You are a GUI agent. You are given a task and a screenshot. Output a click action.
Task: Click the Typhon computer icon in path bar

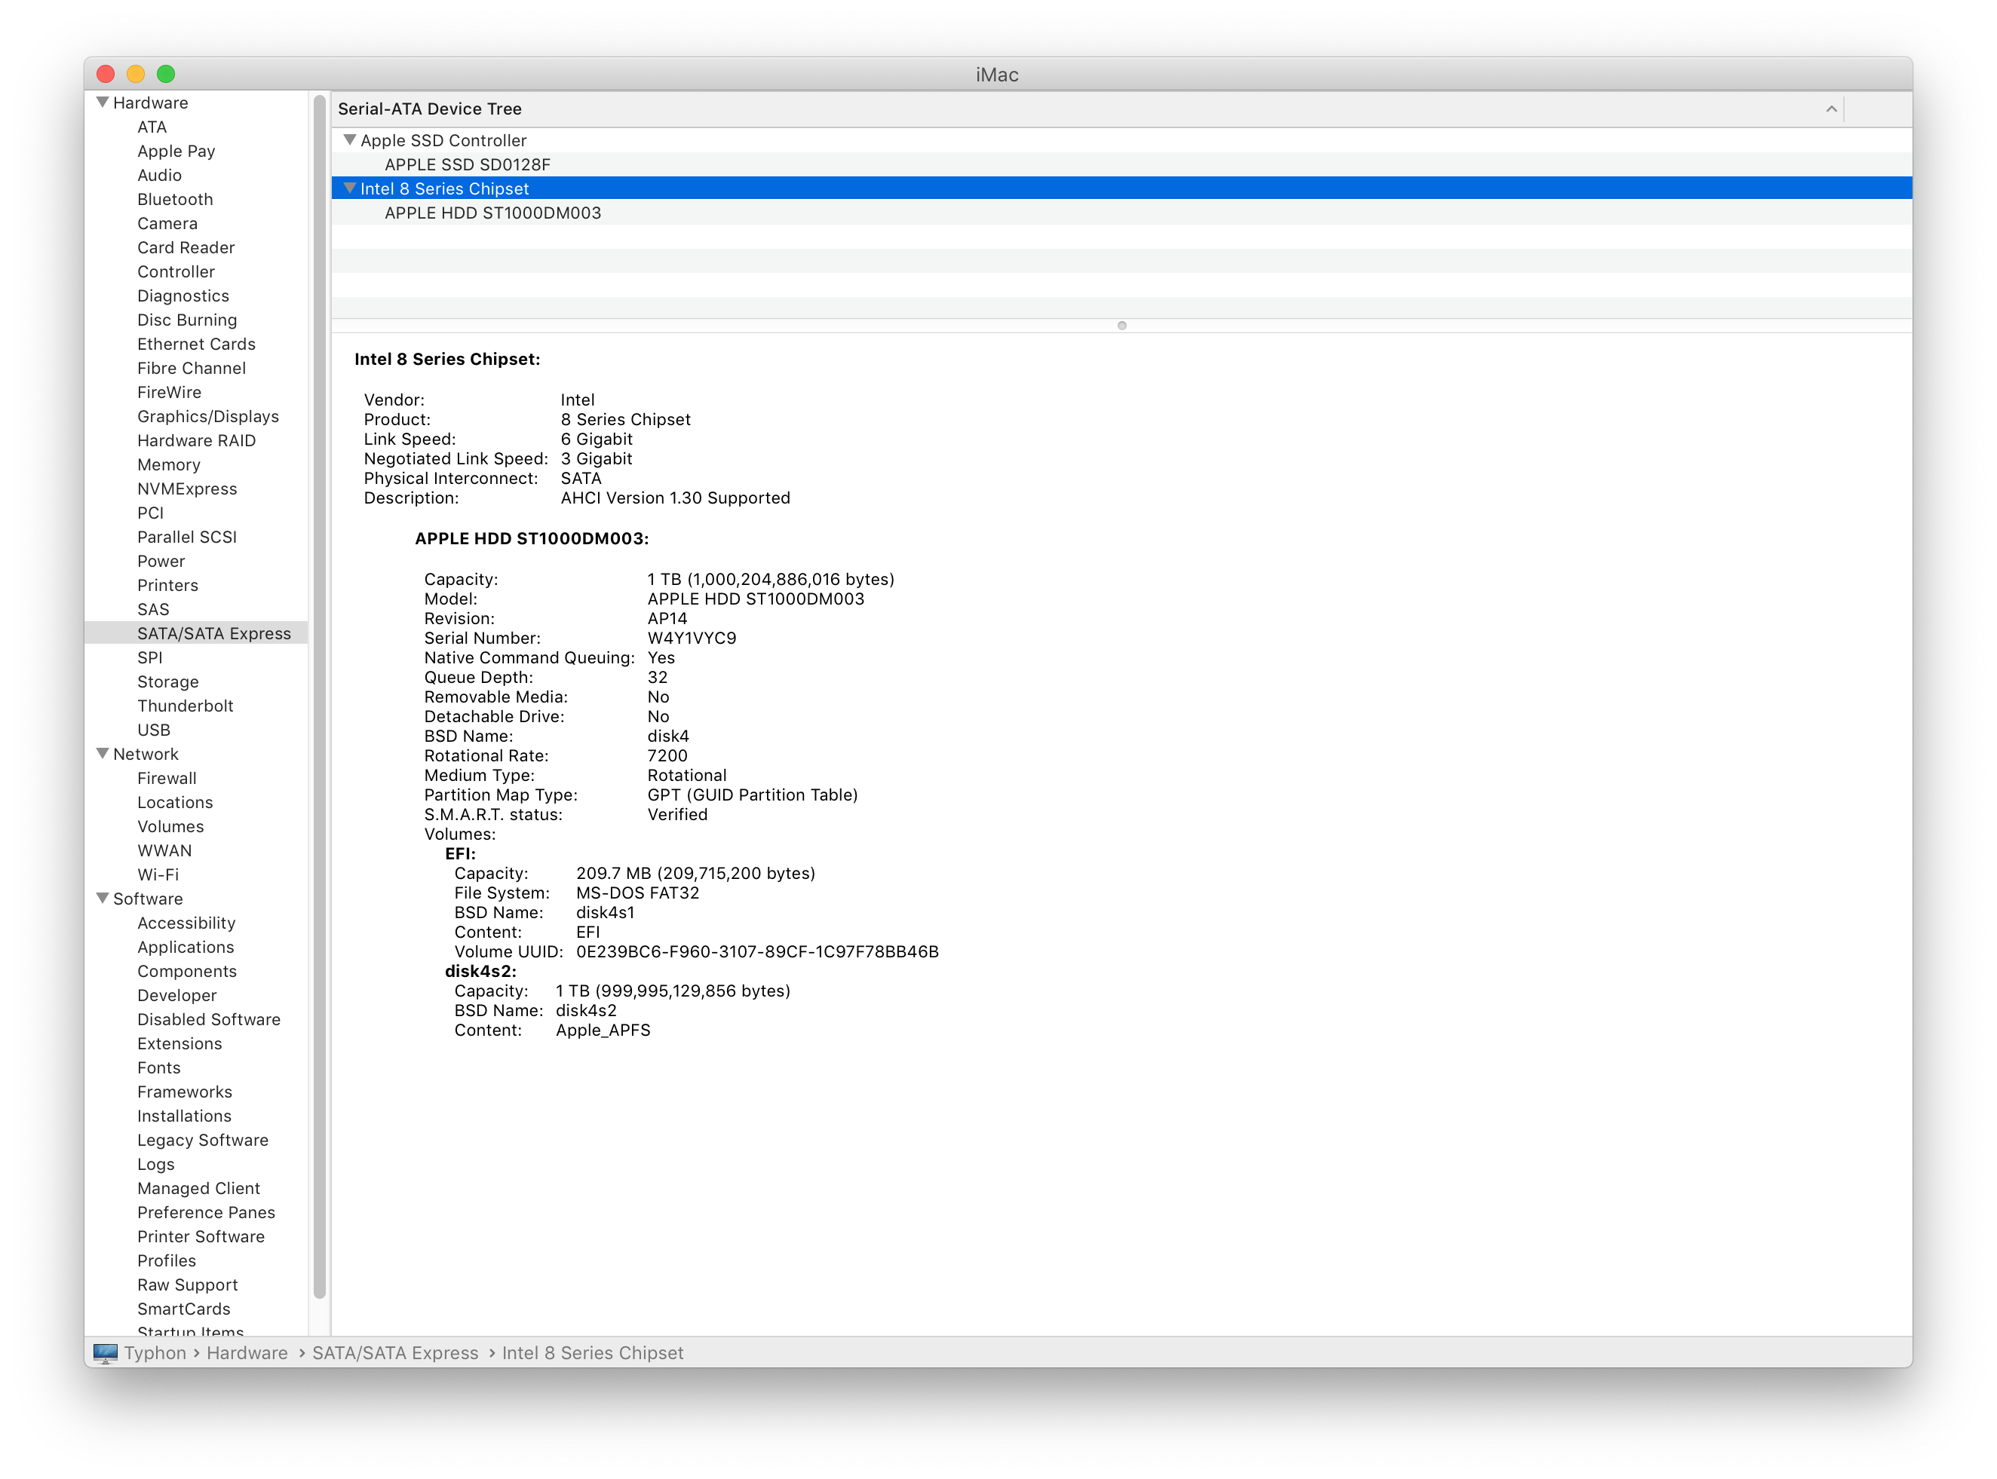(105, 1353)
